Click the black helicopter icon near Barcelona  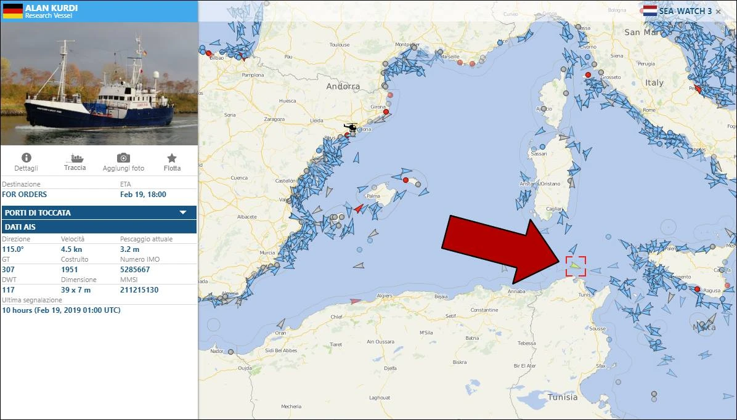click(x=351, y=127)
